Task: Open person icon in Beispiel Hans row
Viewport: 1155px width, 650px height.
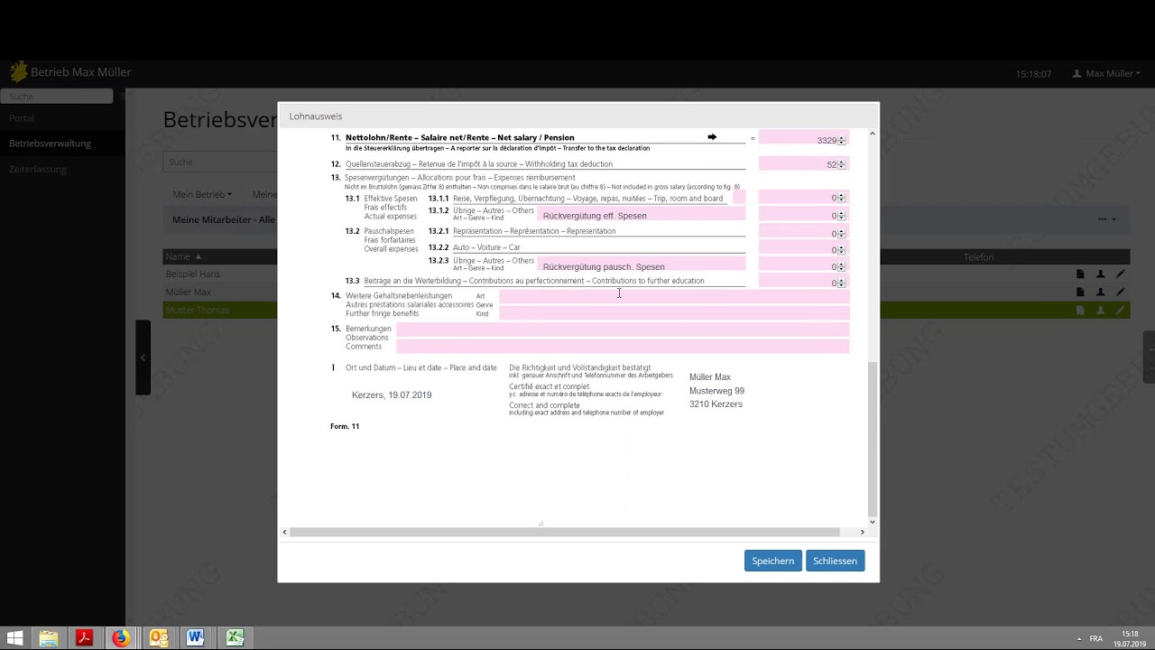Action: pos(1100,274)
